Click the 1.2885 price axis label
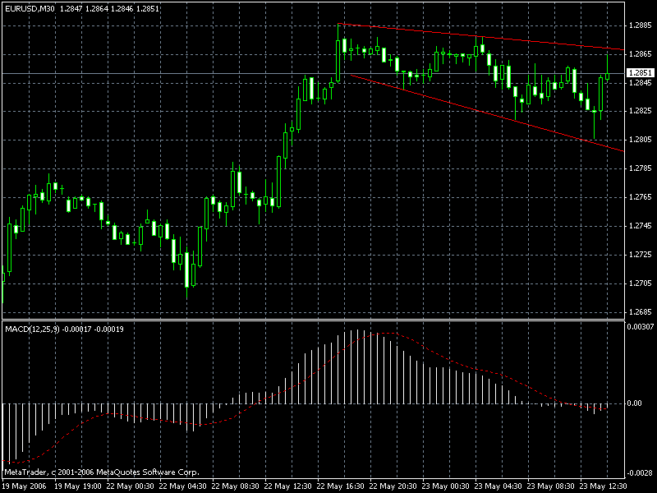The width and height of the screenshot is (657, 493). tap(641, 25)
